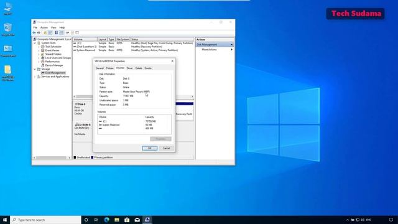Open Mail app from the taskbar
Viewport: 398px width, 224px height.
coord(137,220)
